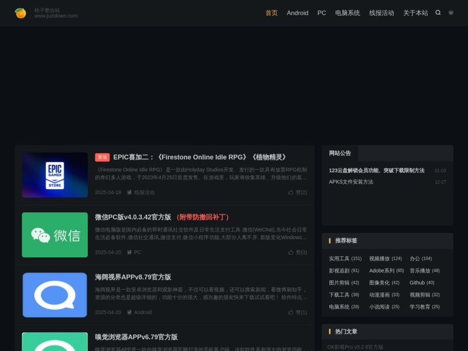This screenshot has width=468, height=351.
Task: Like the EPIC喜加二 post (赞2)
Action: pos(298,192)
